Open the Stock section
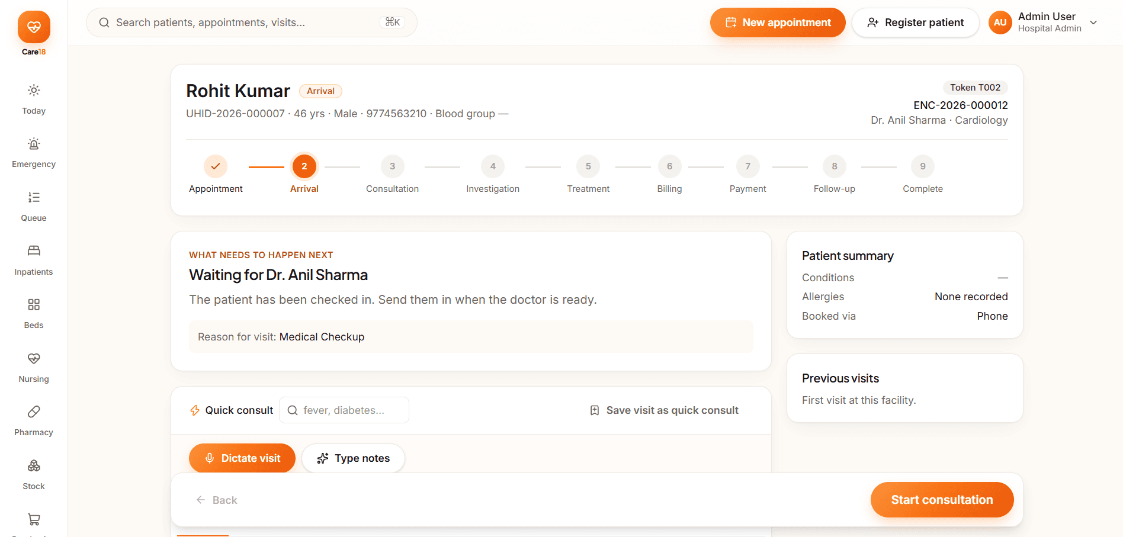Image resolution: width=1123 pixels, height=537 pixels. pos(34,475)
